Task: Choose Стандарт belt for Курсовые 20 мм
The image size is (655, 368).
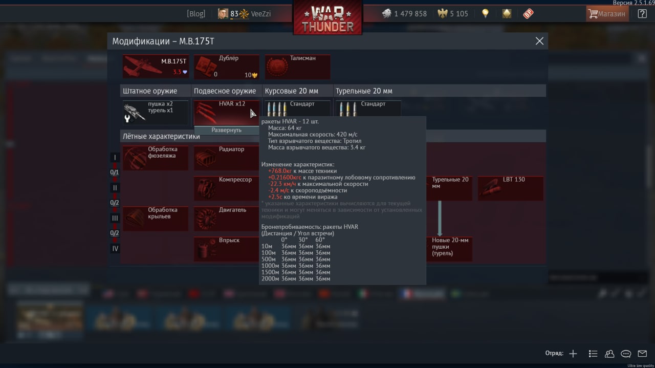Action: tap(297, 109)
